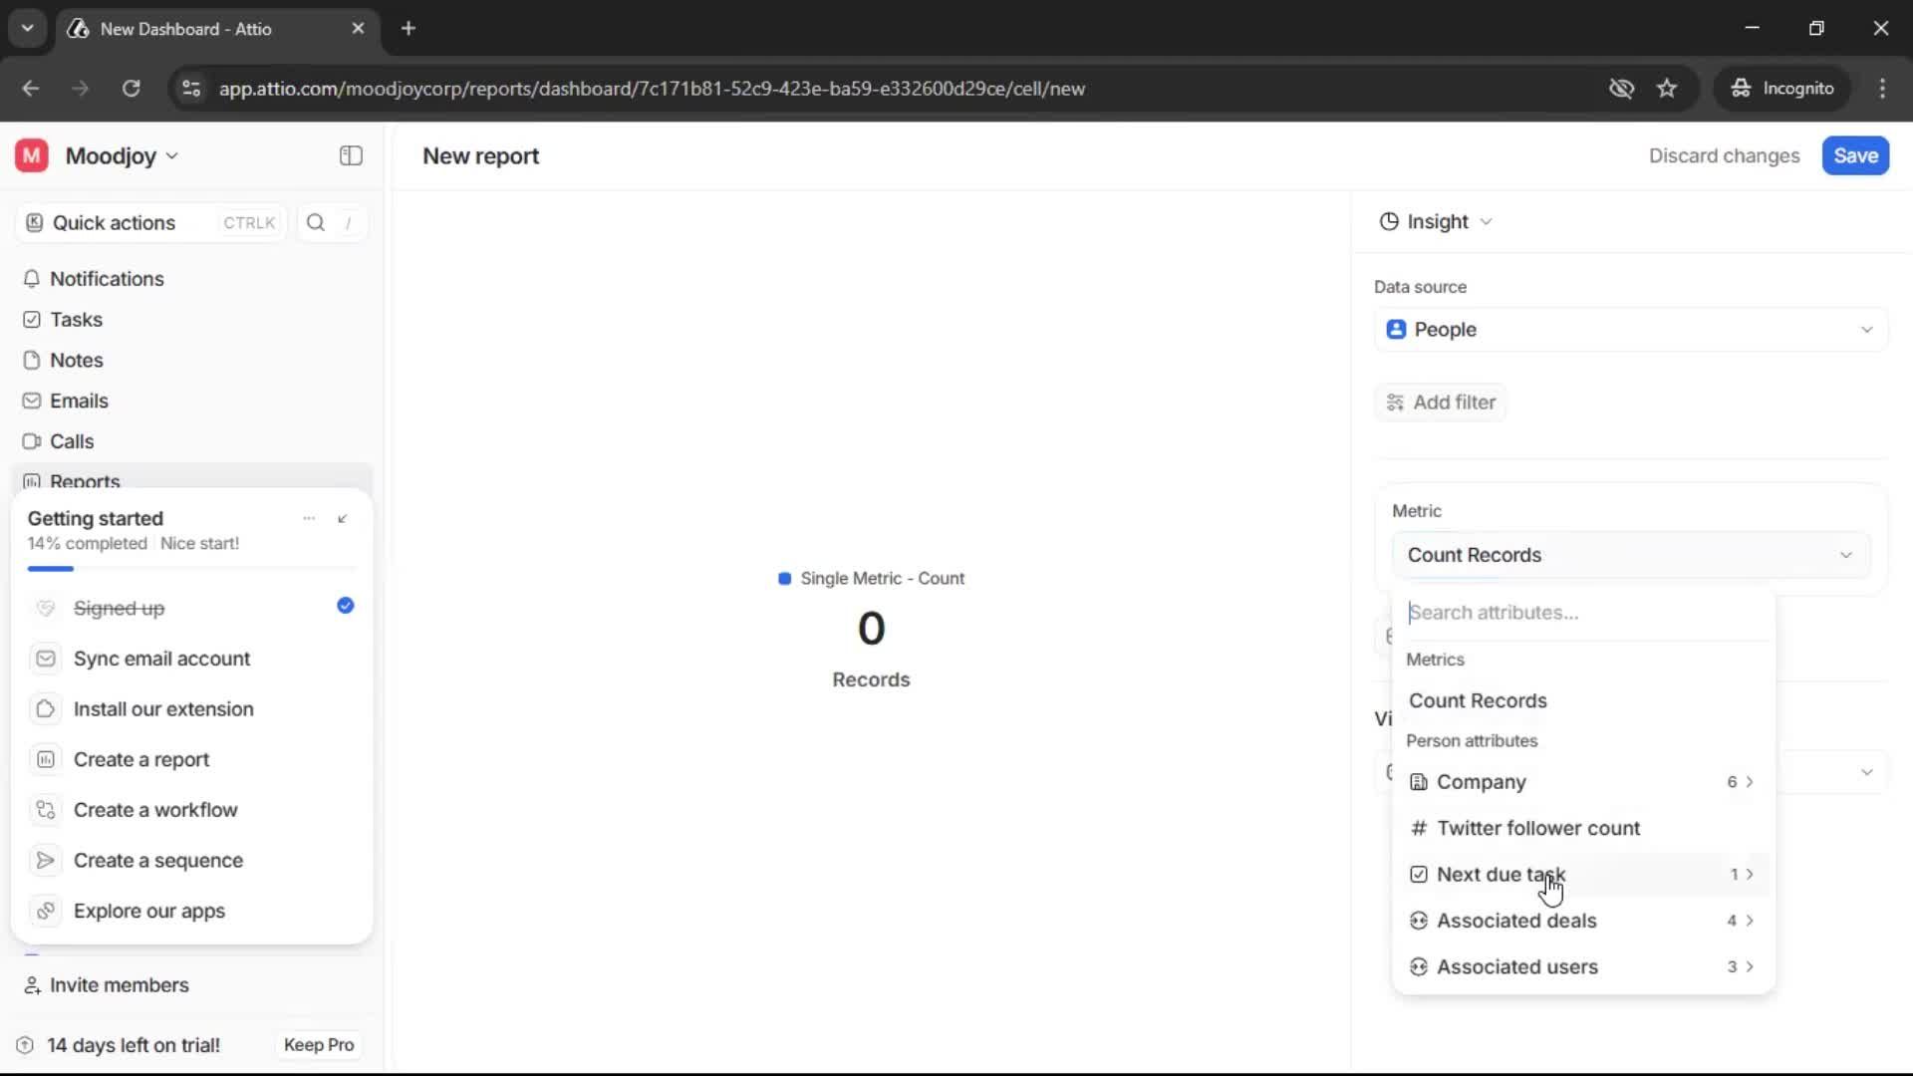Viewport: 1913px width, 1076px height.
Task: Click the Save button
Action: [x=1855, y=155]
